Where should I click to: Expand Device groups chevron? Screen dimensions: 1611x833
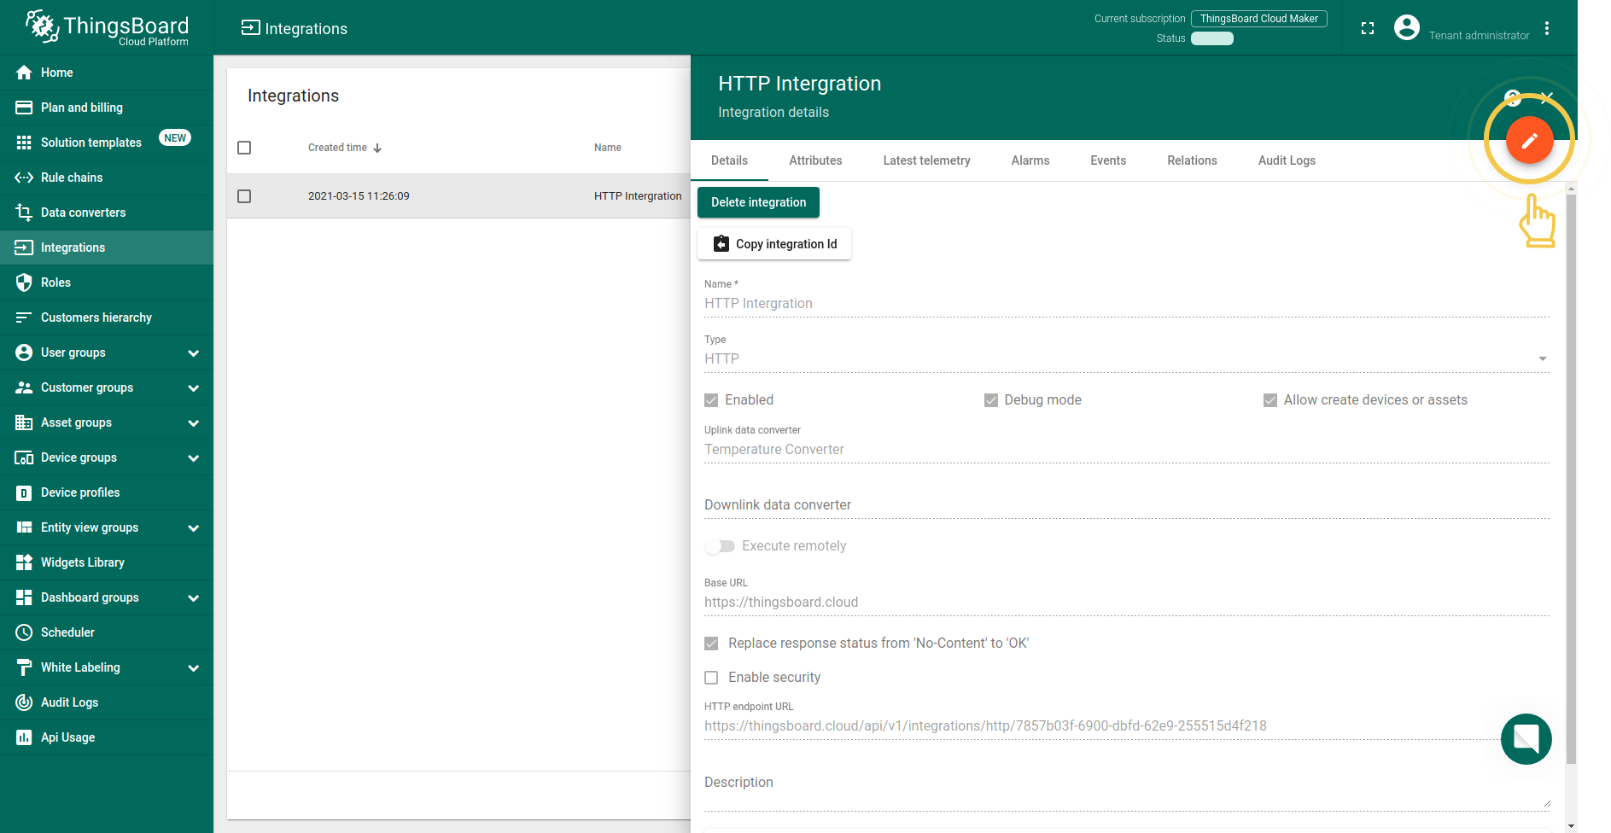(194, 457)
